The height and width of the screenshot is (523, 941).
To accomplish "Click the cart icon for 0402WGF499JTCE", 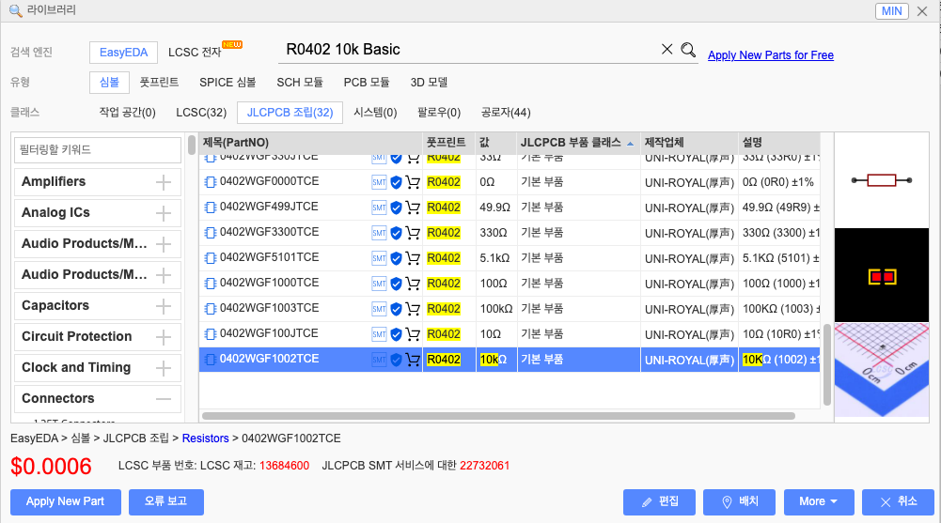I will (413, 208).
